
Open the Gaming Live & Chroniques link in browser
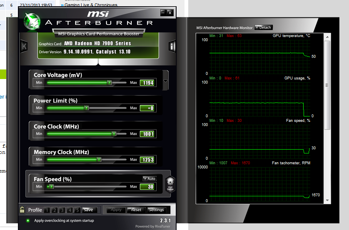[91, 5]
